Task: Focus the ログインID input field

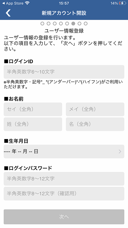Action: 64,72
